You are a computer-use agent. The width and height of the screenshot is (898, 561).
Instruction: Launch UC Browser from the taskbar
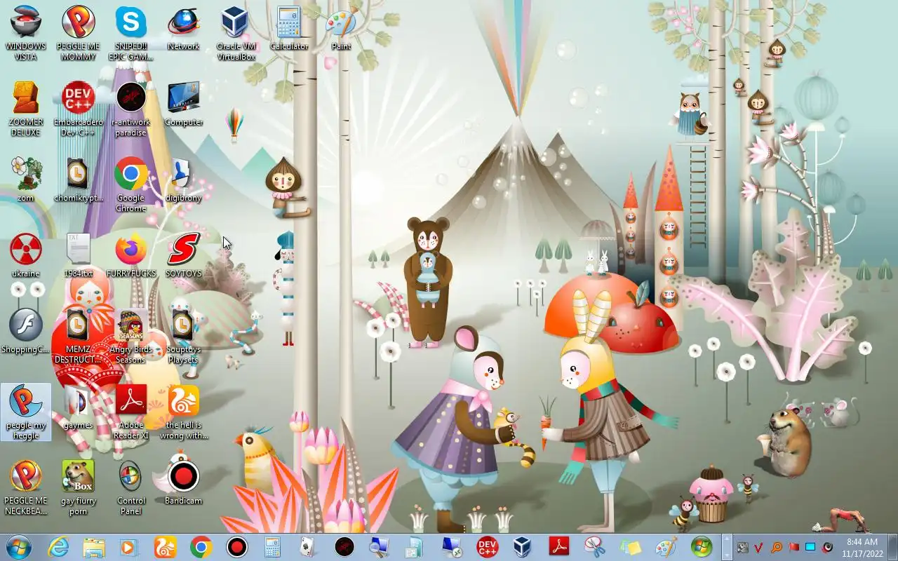tap(165, 547)
